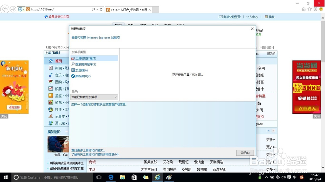Open a new blank tab
325x182 pixels.
[x=156, y=10]
